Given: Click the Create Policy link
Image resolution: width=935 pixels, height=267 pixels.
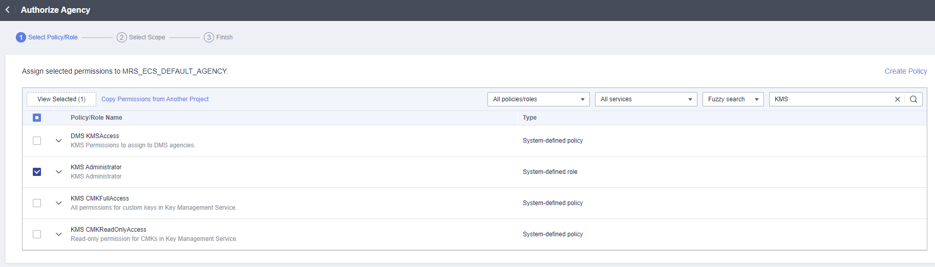Looking at the screenshot, I should coord(906,71).
